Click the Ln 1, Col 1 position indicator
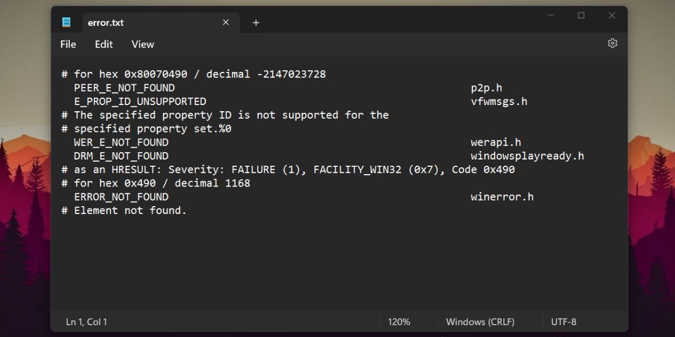675x337 pixels. (87, 322)
